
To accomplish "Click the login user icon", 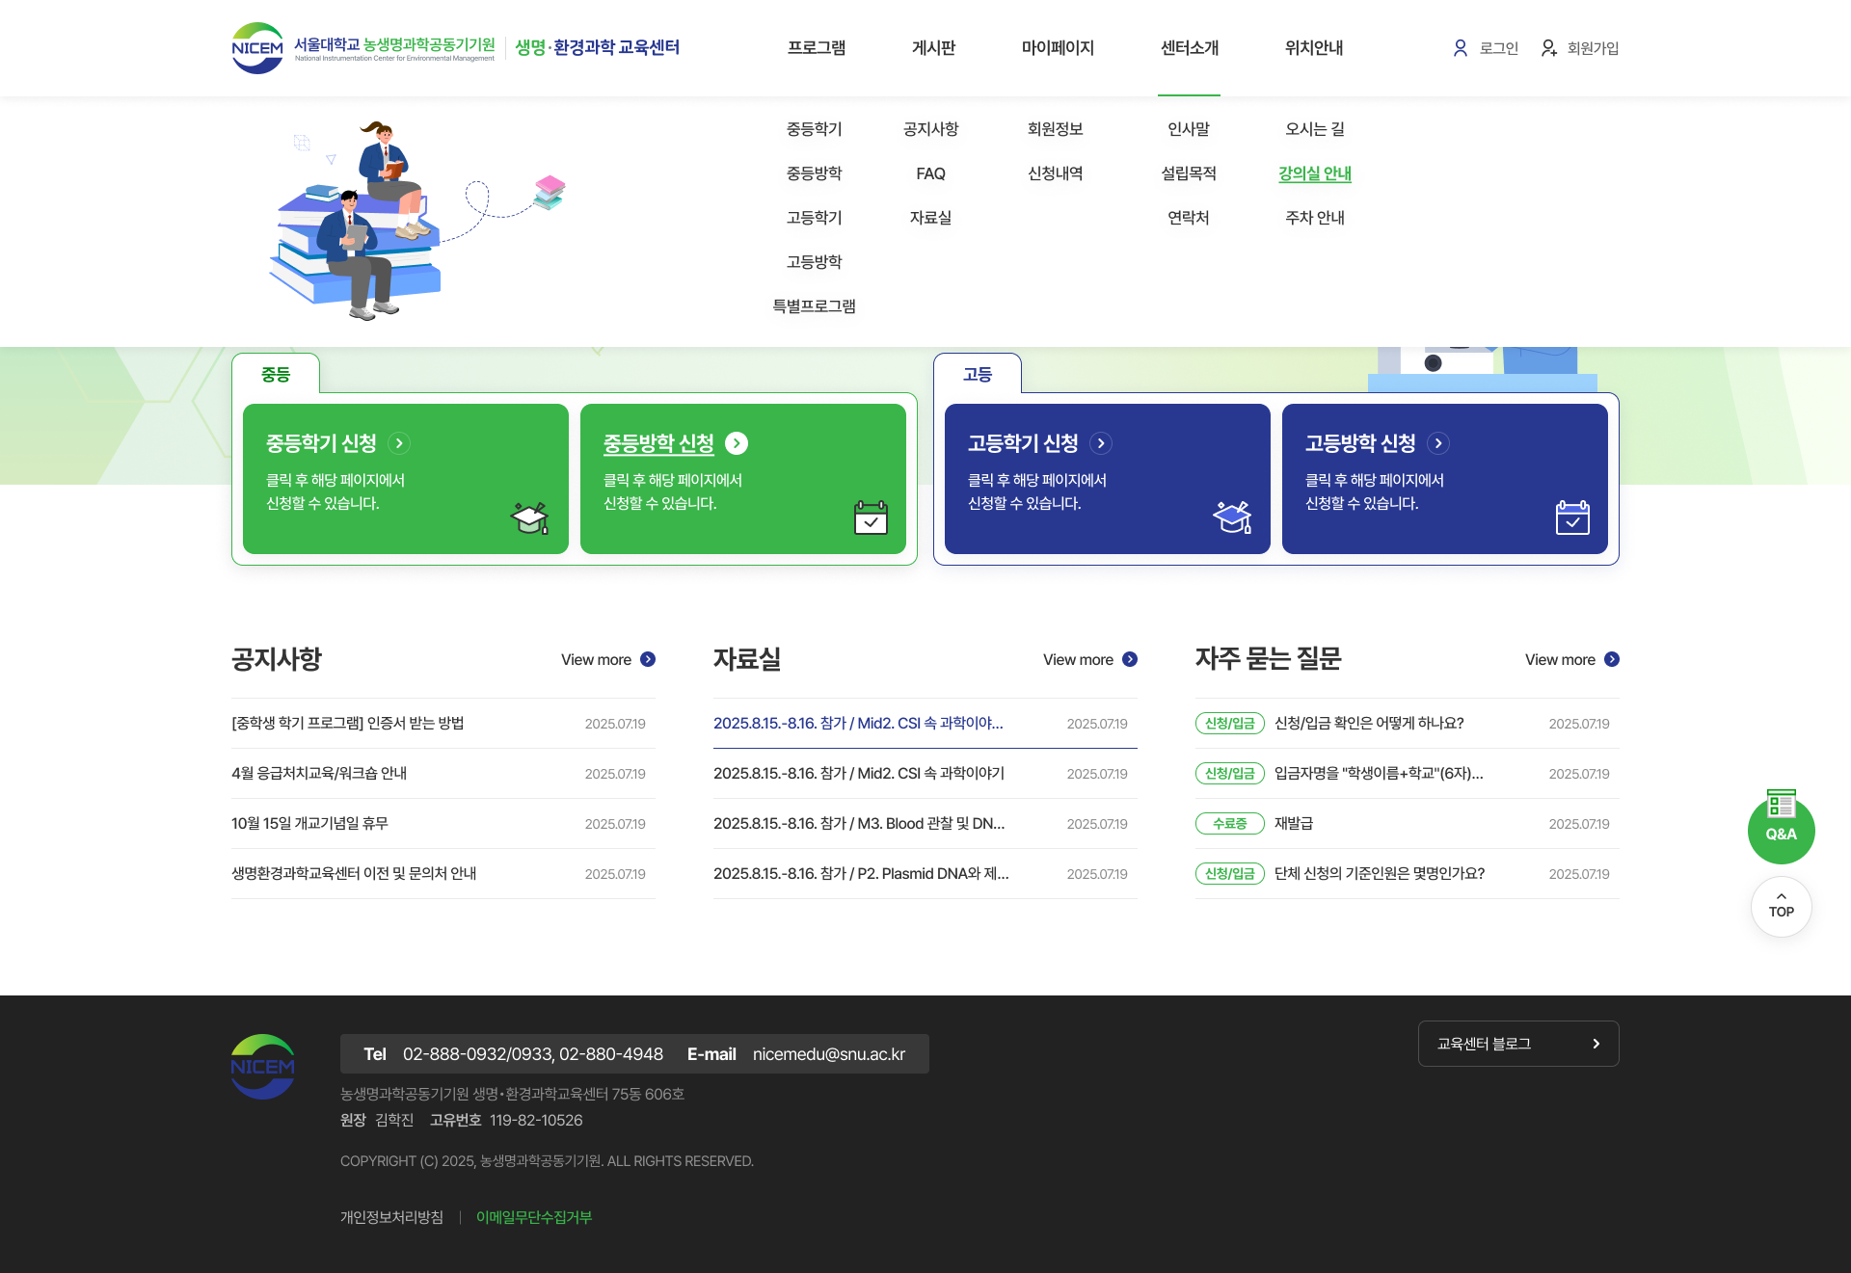I will (x=1460, y=48).
